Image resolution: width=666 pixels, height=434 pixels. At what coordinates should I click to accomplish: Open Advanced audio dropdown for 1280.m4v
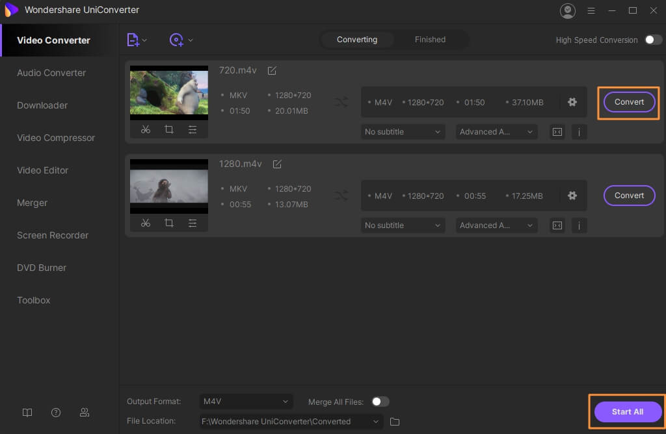pyautogui.click(x=496, y=225)
